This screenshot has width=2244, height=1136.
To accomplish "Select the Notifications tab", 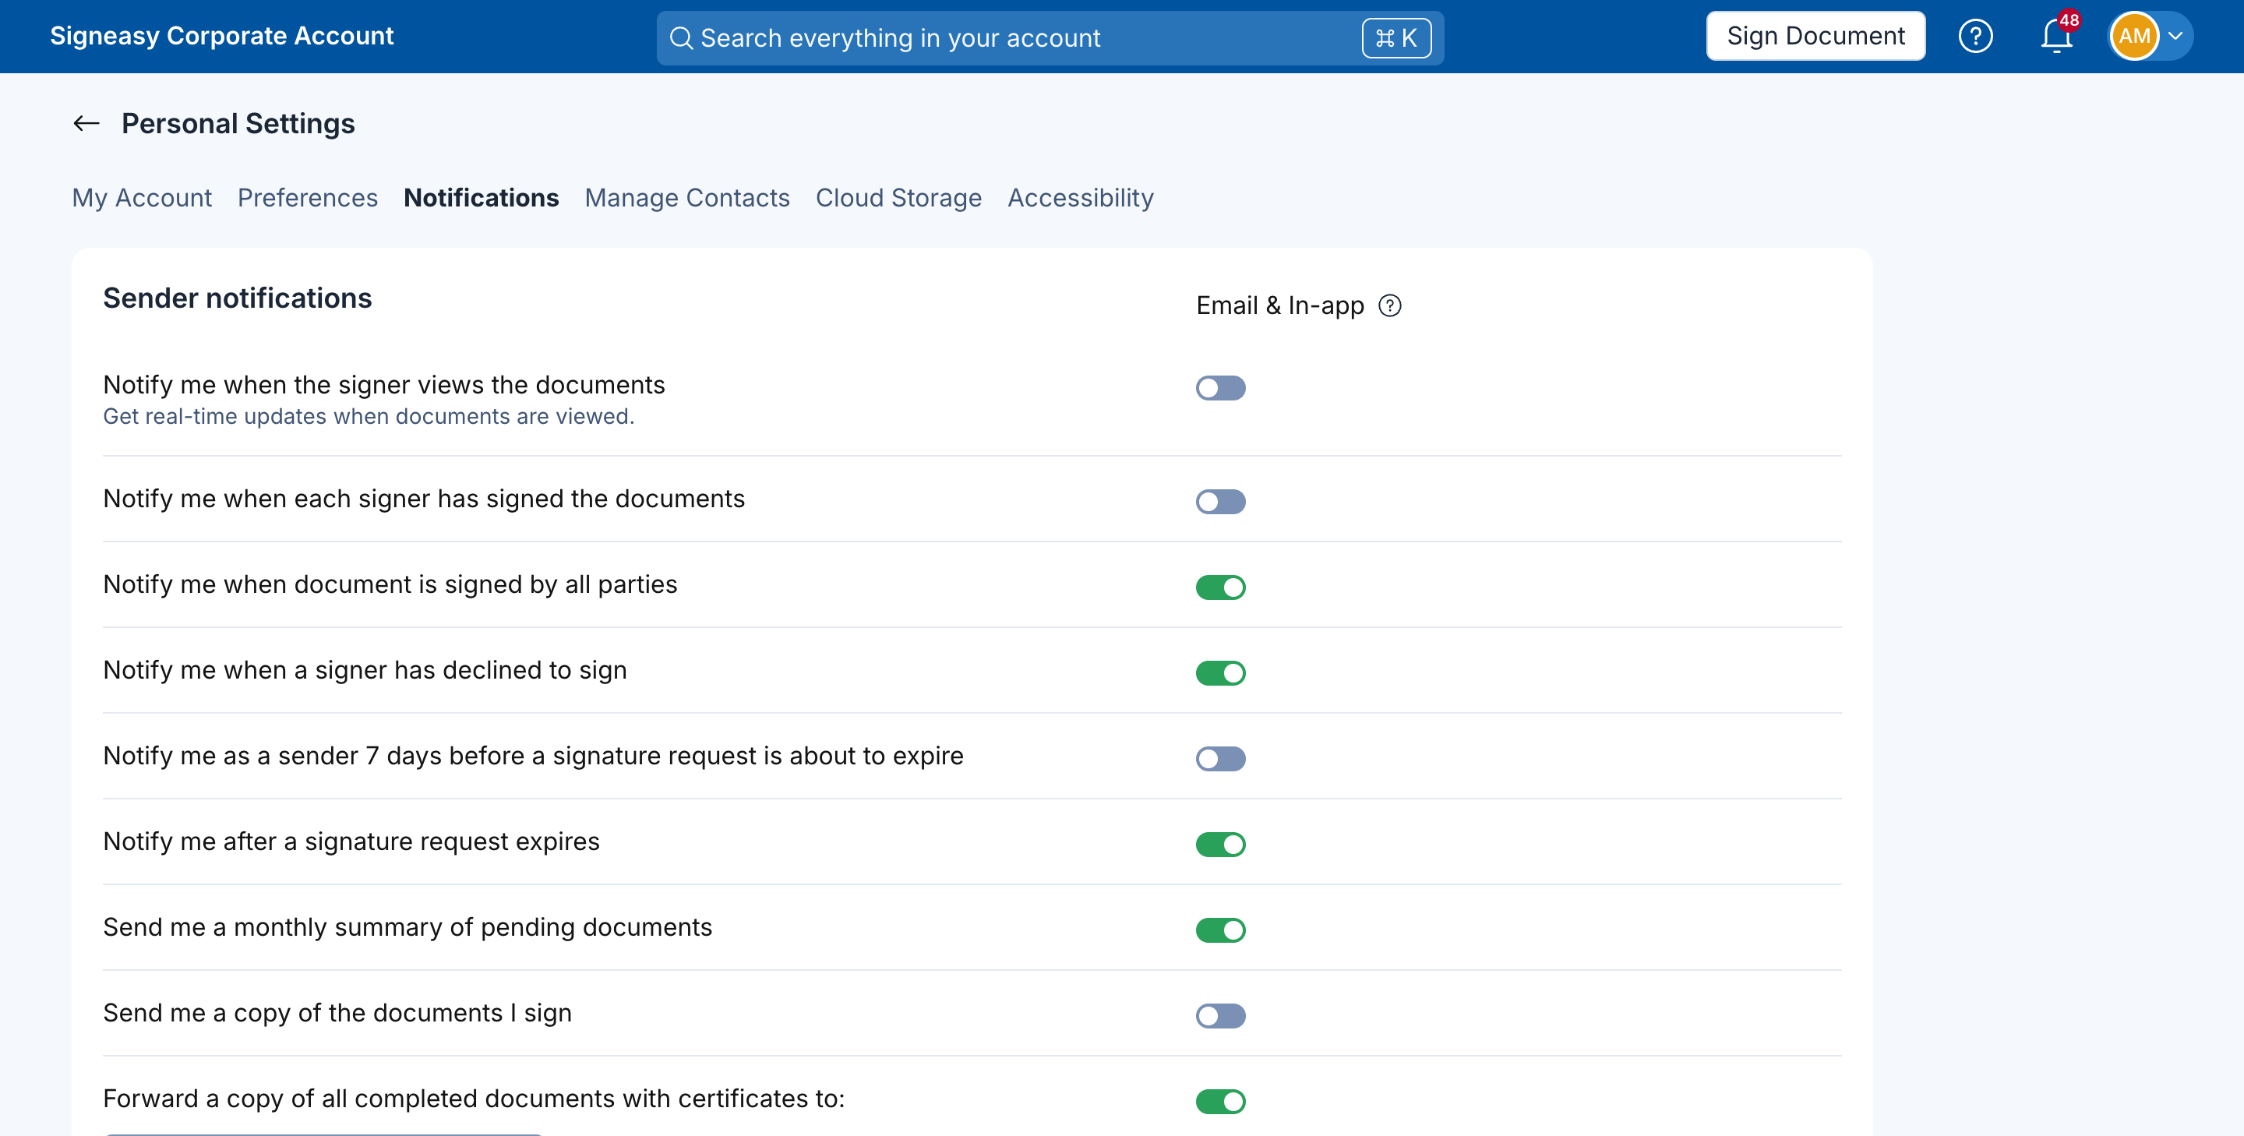I will 481,198.
